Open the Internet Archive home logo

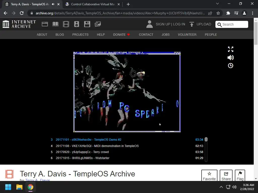[19, 24]
